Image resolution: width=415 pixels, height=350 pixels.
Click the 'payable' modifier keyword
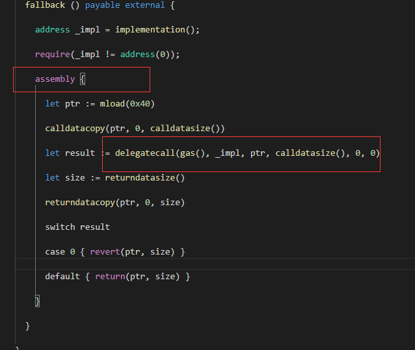(102, 5)
